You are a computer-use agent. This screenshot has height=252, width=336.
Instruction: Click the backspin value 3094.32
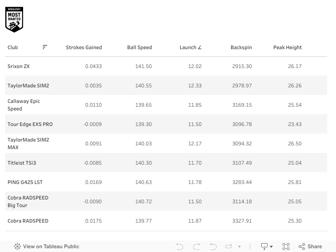[x=242, y=144]
